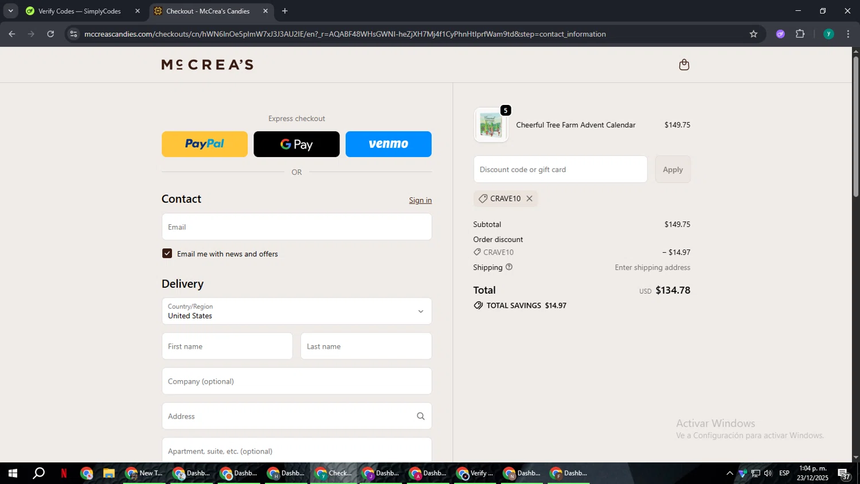Switch the ESP keyboard language indicator

[x=784, y=473]
